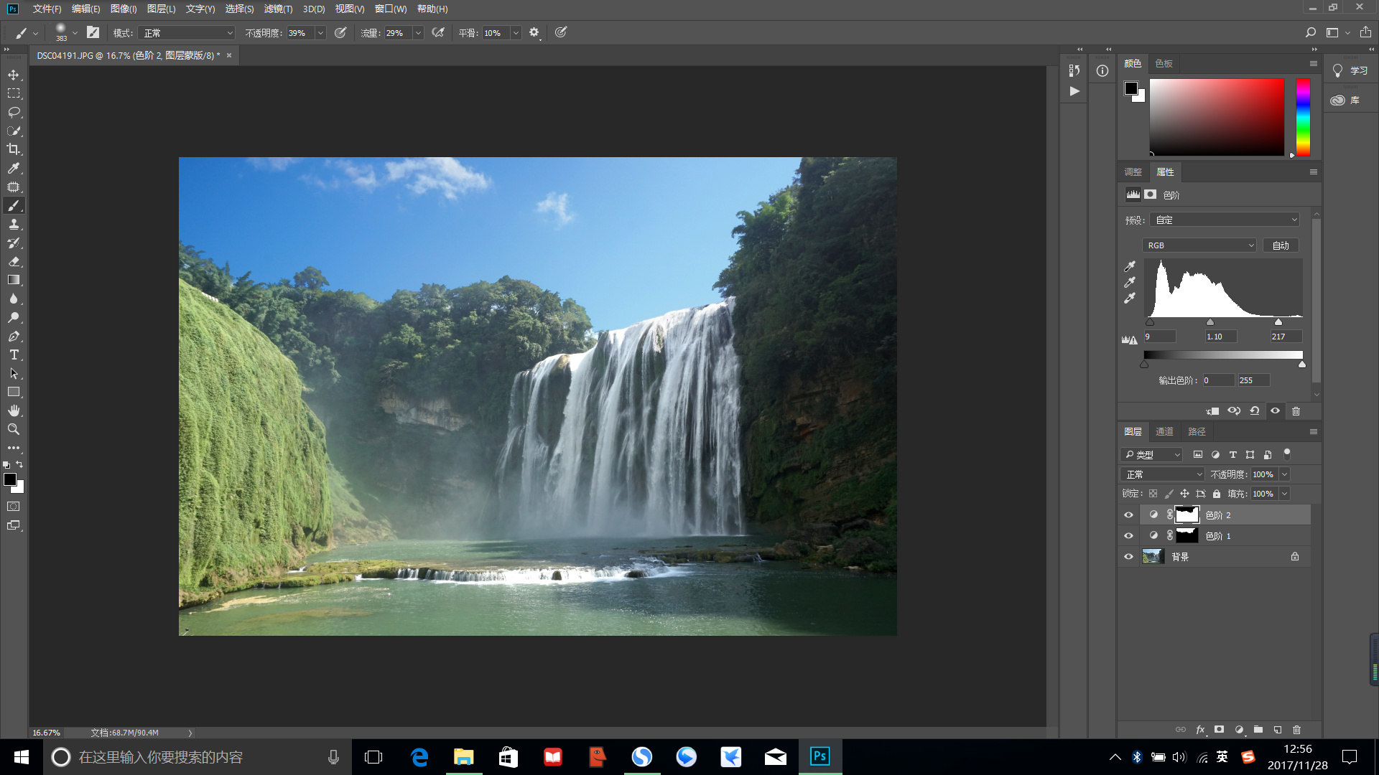The height and width of the screenshot is (775, 1379).
Task: Select the Lasso tool
Action: pos(14,112)
